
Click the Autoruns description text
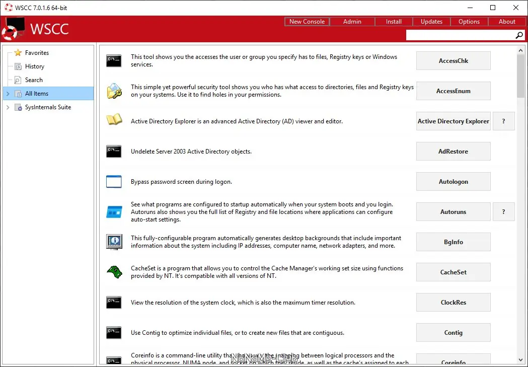click(x=262, y=212)
